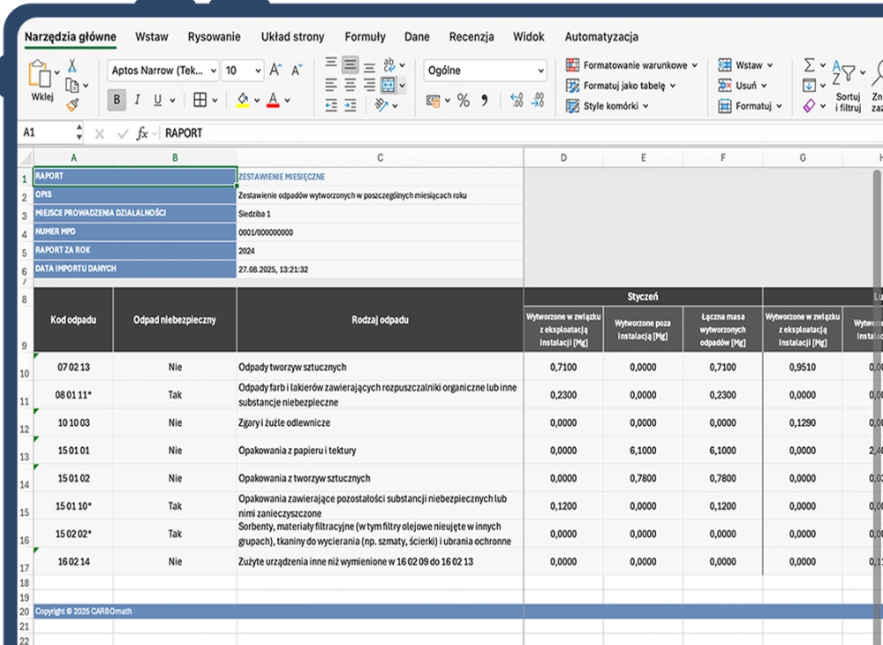Select the Format Painter brush icon
This screenshot has height=645, width=883.
(x=72, y=105)
